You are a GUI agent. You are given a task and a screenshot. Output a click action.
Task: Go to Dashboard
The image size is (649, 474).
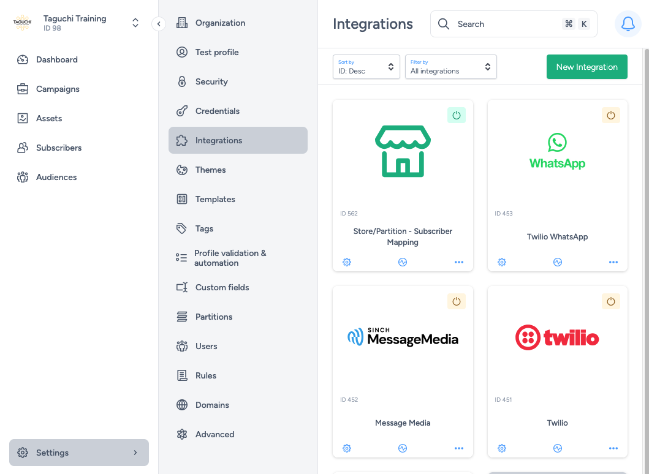point(57,59)
